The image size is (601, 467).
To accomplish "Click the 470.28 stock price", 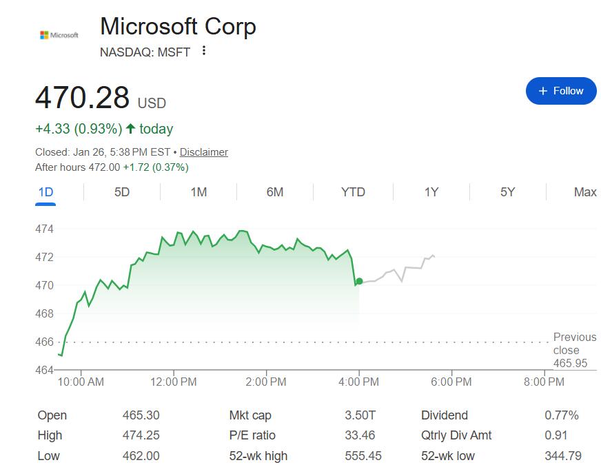I will [82, 98].
